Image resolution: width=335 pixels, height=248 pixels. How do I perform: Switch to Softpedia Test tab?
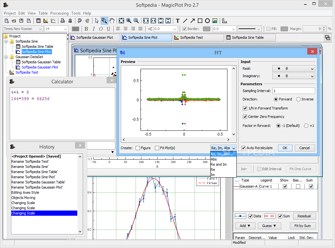(x=198, y=37)
